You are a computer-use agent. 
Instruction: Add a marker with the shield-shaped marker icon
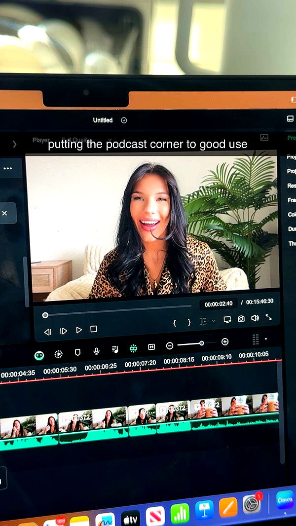[77, 352]
